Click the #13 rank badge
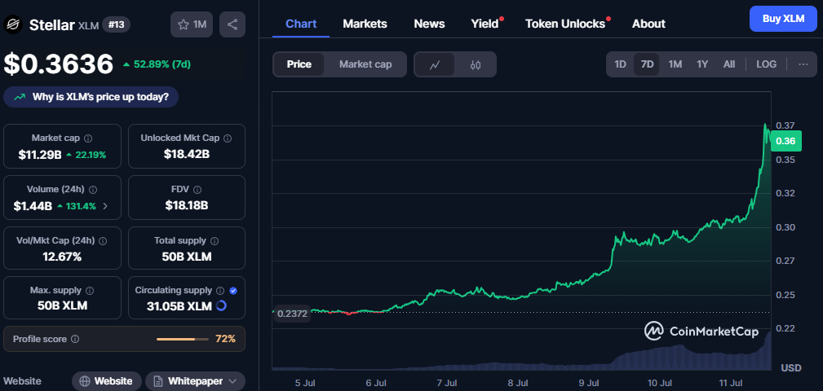The width and height of the screenshot is (823, 391). coord(116,24)
